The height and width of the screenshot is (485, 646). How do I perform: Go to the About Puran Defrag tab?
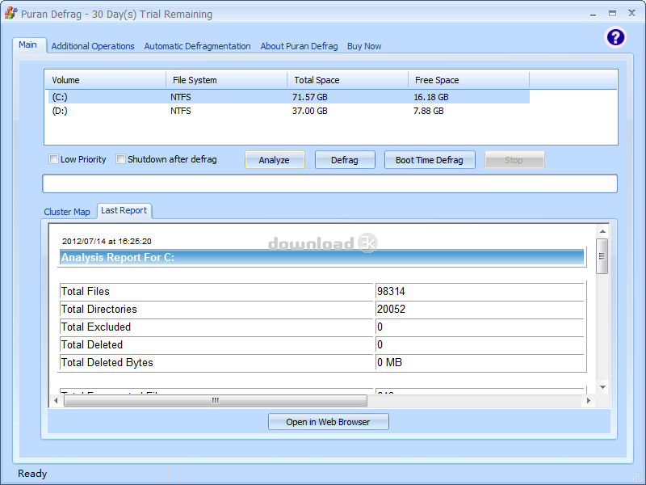[x=299, y=46]
